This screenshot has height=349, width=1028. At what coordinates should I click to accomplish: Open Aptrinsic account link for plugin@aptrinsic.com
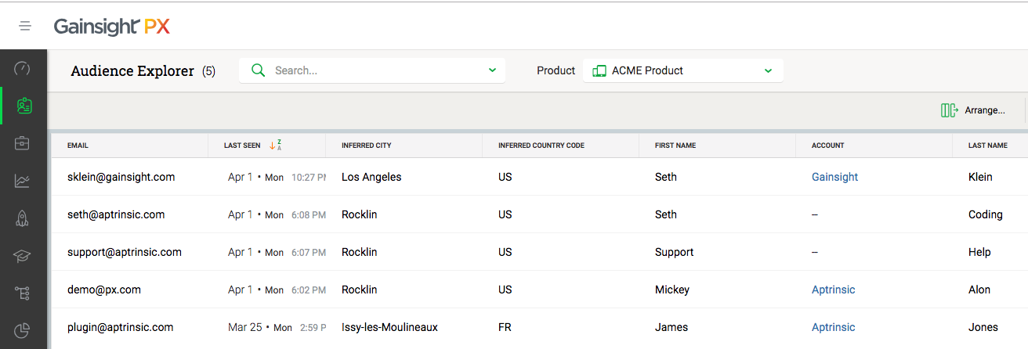(x=833, y=327)
